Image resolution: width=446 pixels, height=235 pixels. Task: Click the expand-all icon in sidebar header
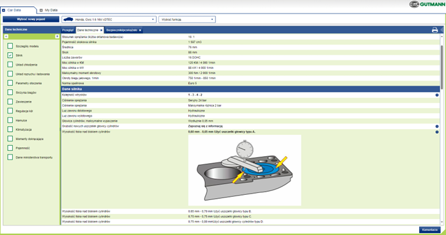57,36
